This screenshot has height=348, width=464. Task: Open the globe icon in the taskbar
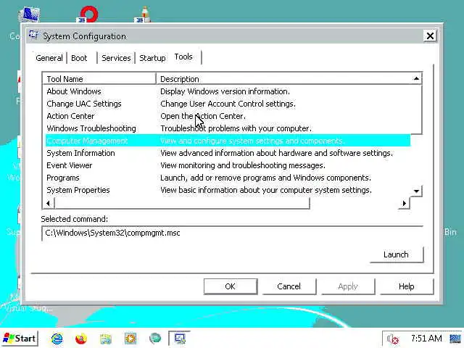tap(155, 338)
